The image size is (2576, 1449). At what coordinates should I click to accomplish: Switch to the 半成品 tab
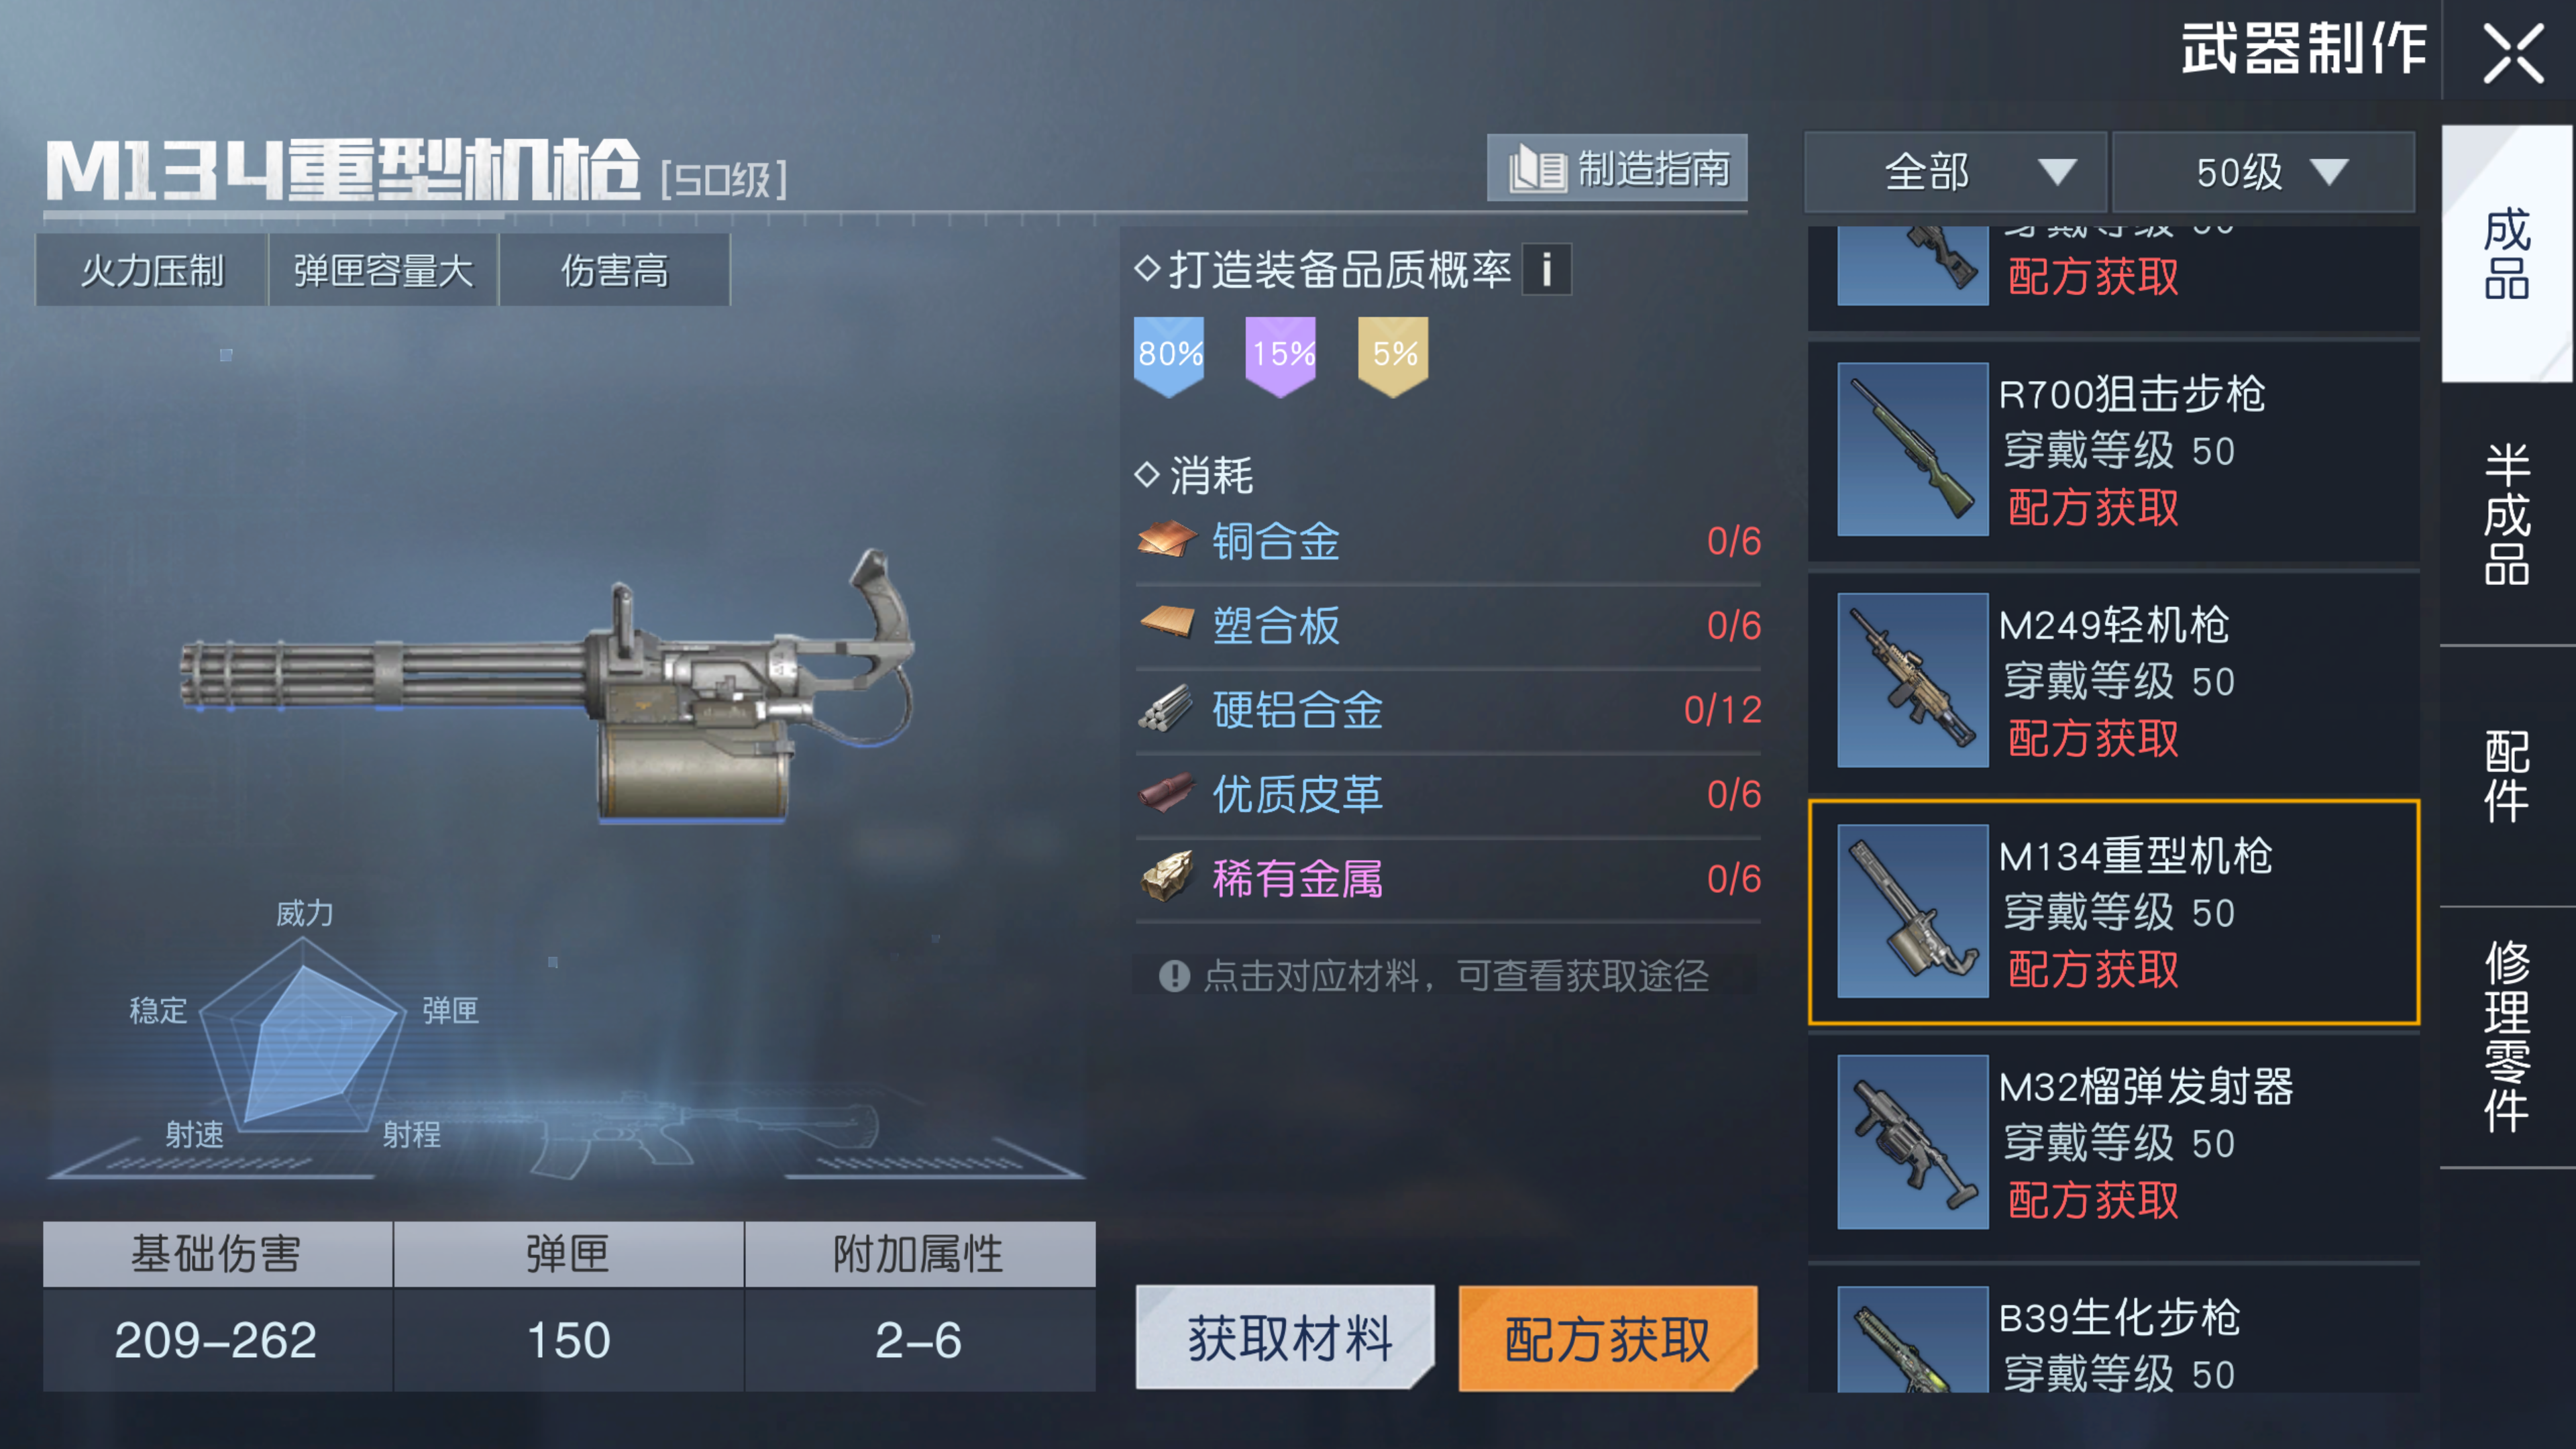click(x=2507, y=514)
